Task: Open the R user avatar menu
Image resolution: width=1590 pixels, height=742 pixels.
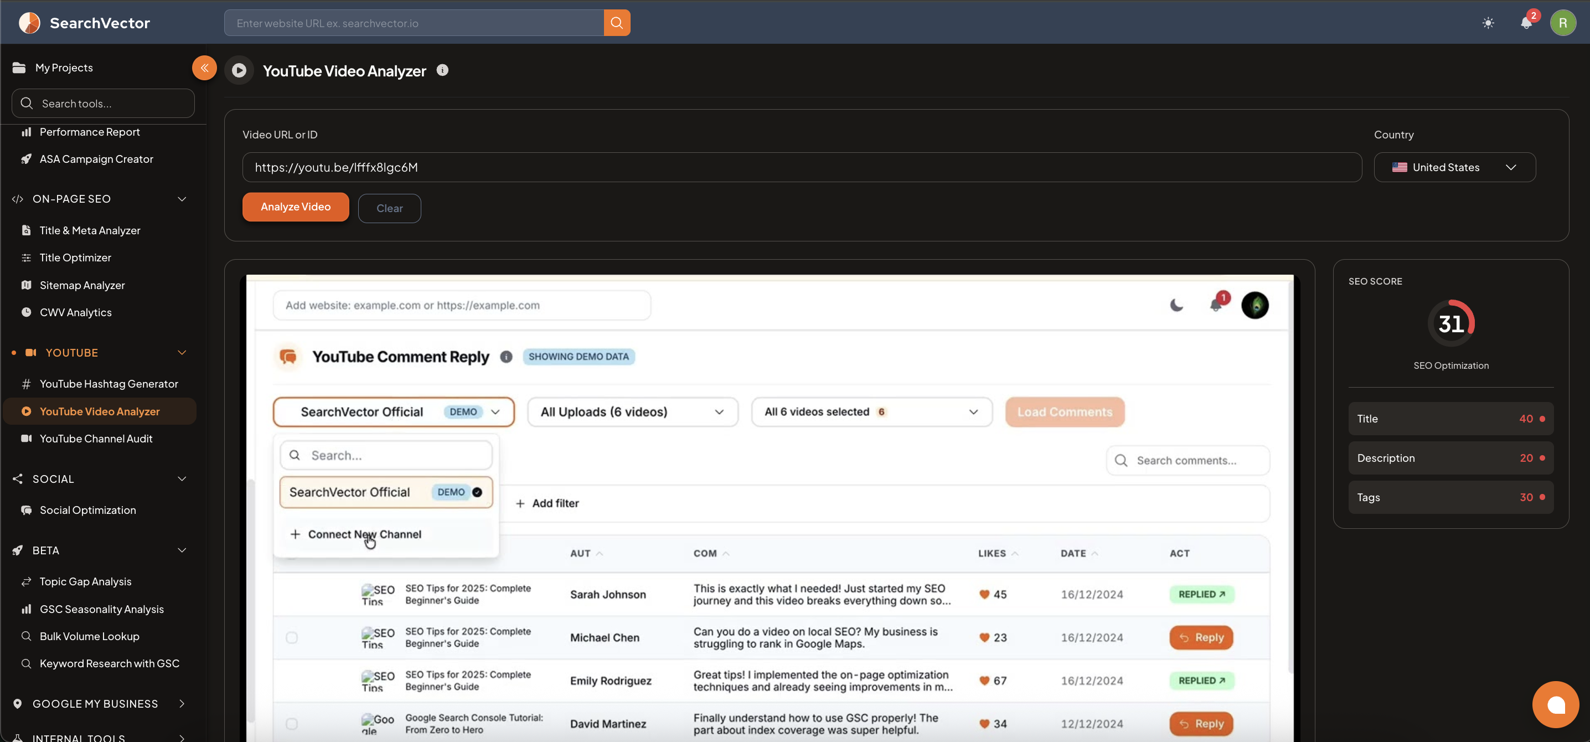Action: (1563, 23)
